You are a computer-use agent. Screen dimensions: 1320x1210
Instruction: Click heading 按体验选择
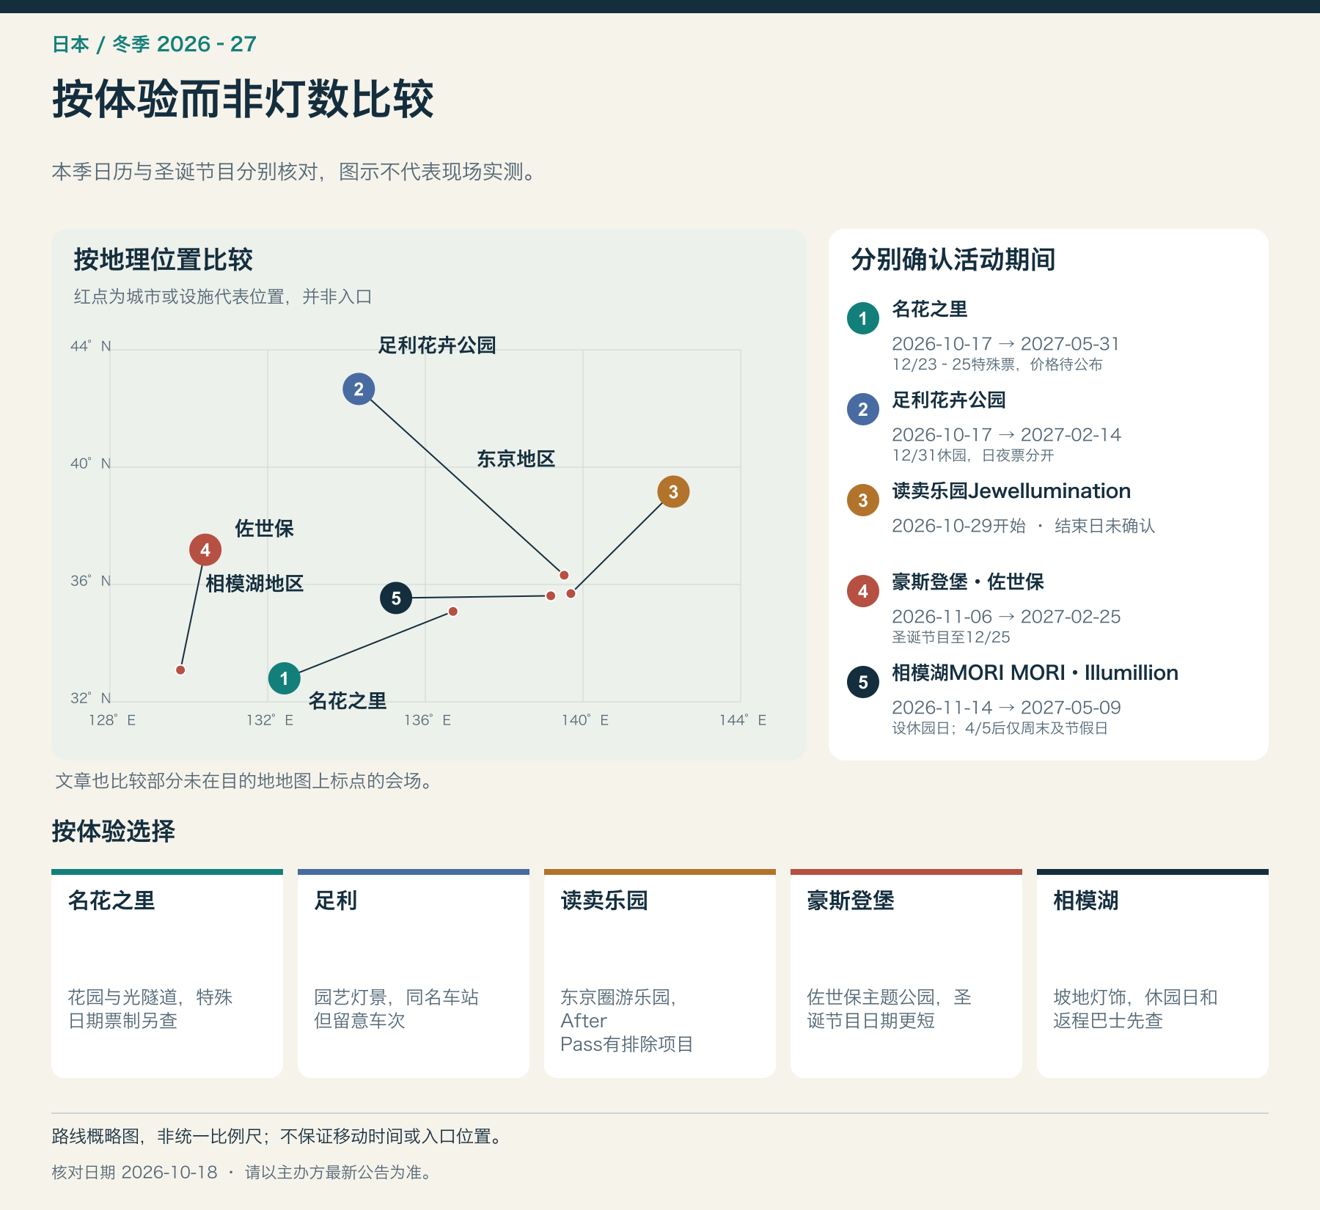pos(114,831)
